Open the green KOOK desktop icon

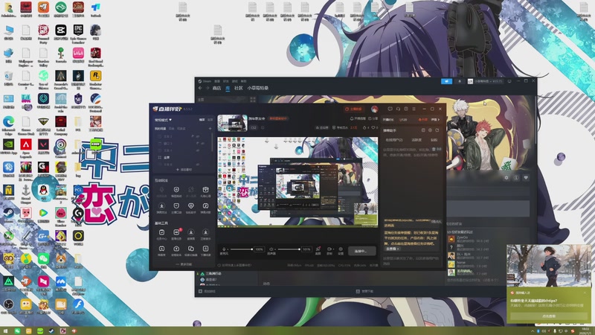coord(96,145)
